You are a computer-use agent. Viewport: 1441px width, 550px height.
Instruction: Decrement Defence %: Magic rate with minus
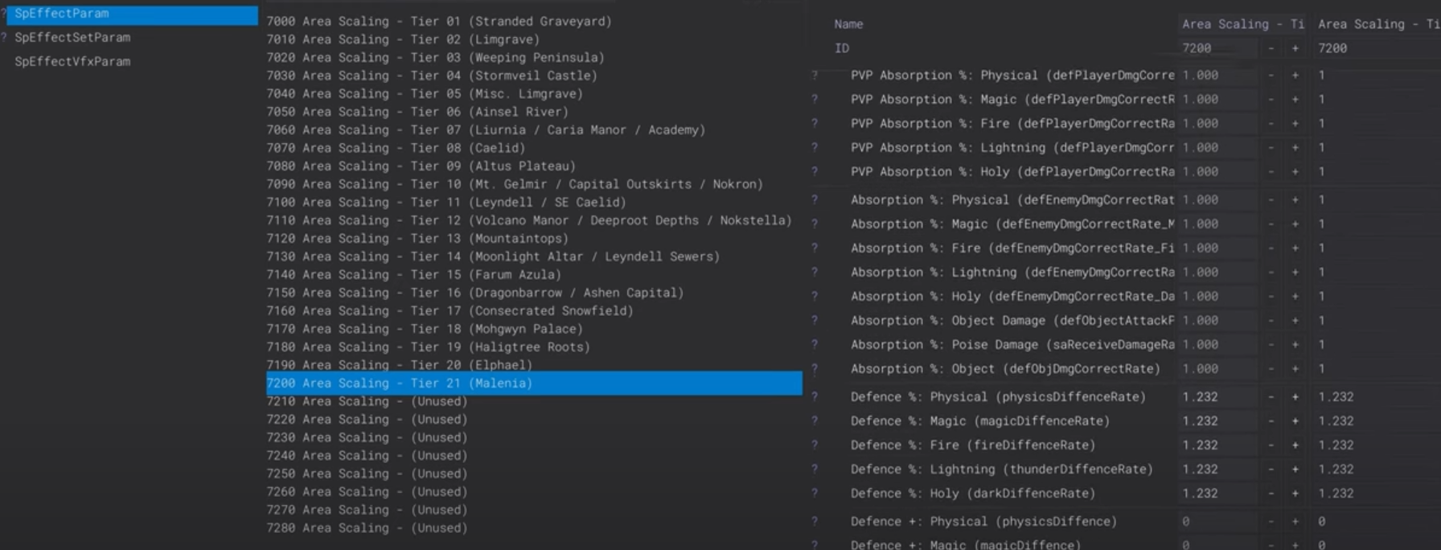point(1271,421)
